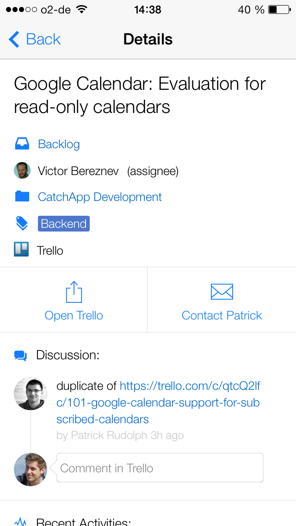Contact Patrick via the text button

tap(222, 316)
